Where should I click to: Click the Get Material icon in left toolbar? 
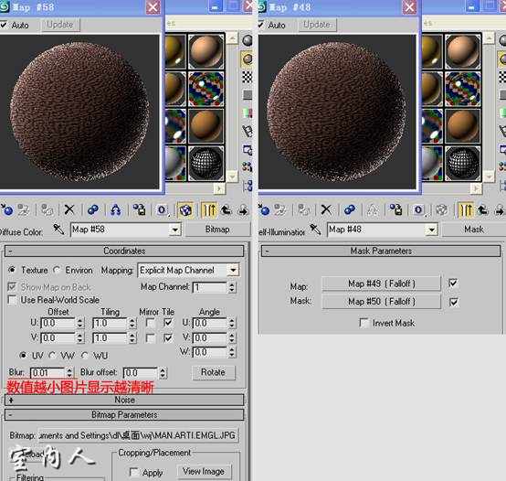coord(6,210)
